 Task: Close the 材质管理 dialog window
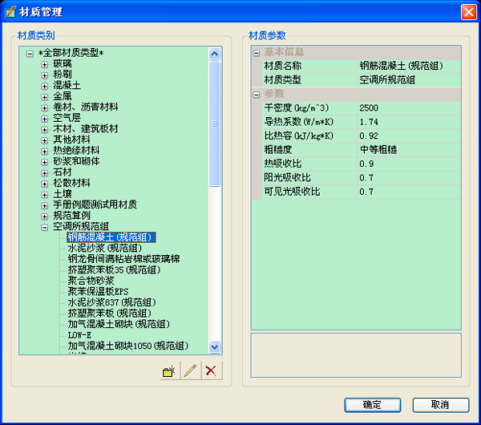point(468,11)
